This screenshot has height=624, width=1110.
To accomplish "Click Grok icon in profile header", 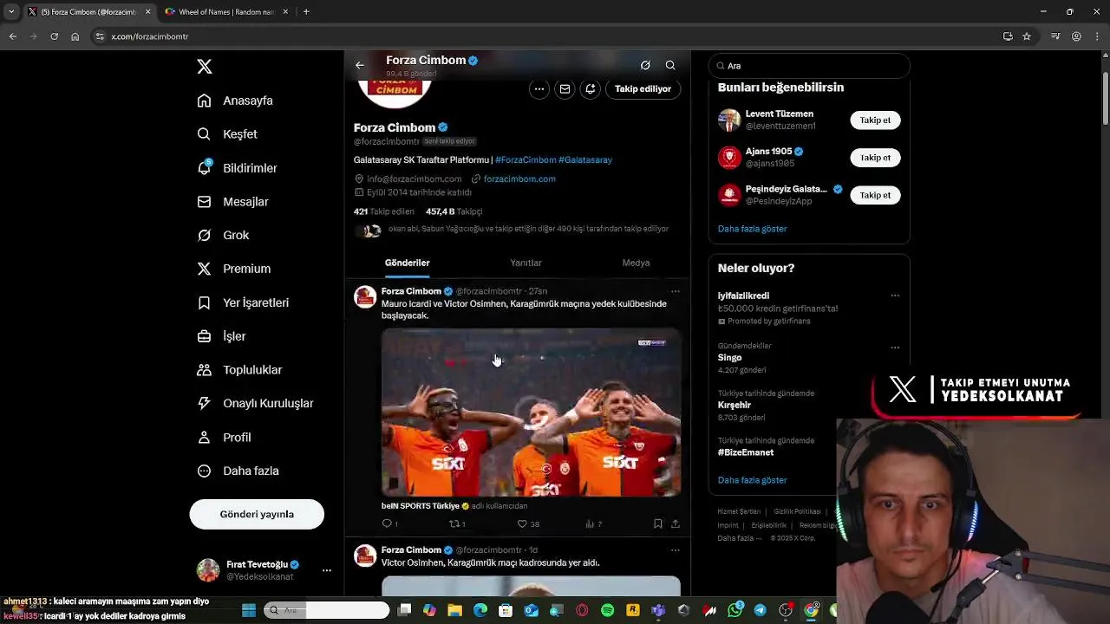I will coord(645,65).
